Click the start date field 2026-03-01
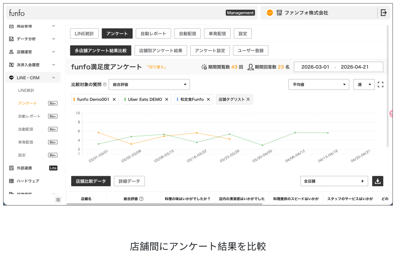The image size is (396, 256). point(315,67)
